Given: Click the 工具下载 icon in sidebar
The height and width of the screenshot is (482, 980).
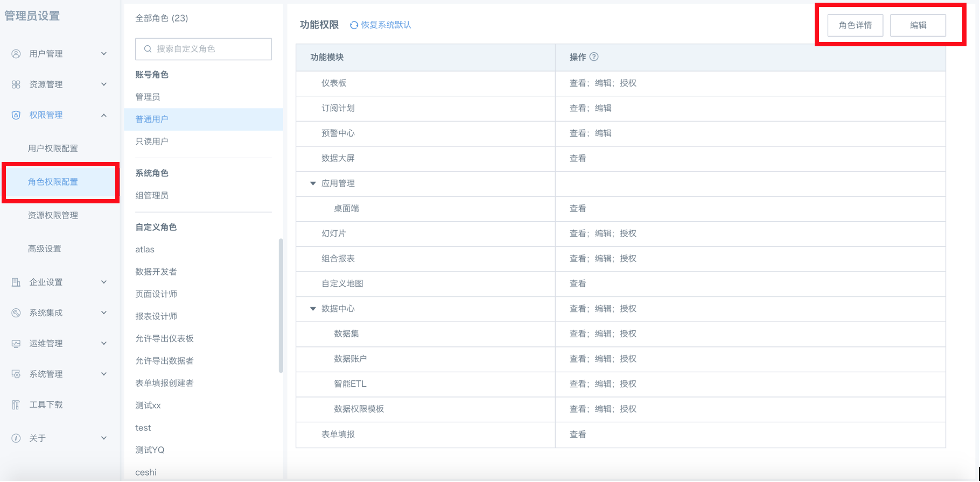Looking at the screenshot, I should point(16,405).
